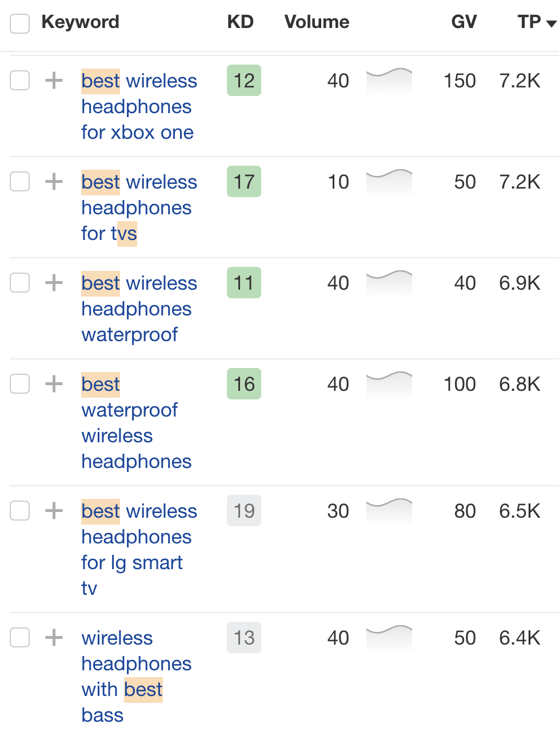Click the gray KD badge showing 19
559x736 pixels.
point(243,510)
